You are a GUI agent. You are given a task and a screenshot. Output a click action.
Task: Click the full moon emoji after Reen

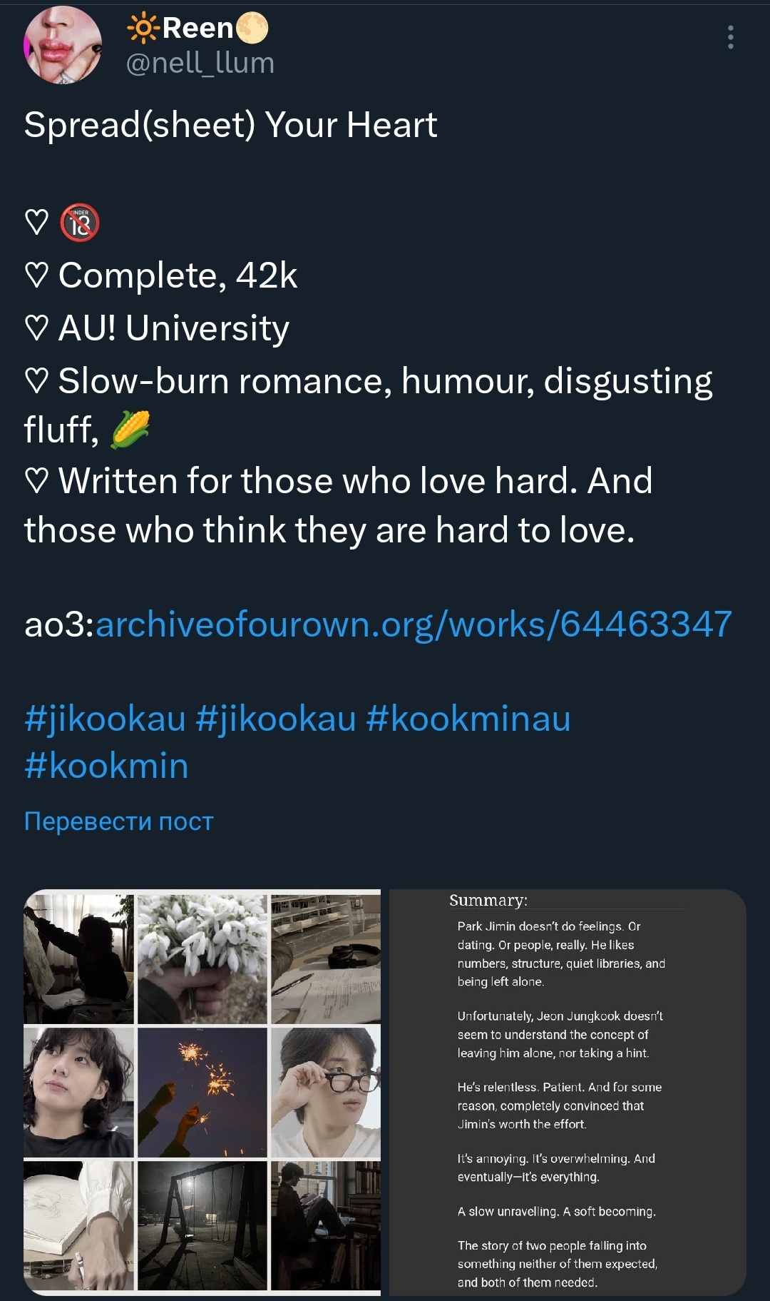(x=252, y=29)
